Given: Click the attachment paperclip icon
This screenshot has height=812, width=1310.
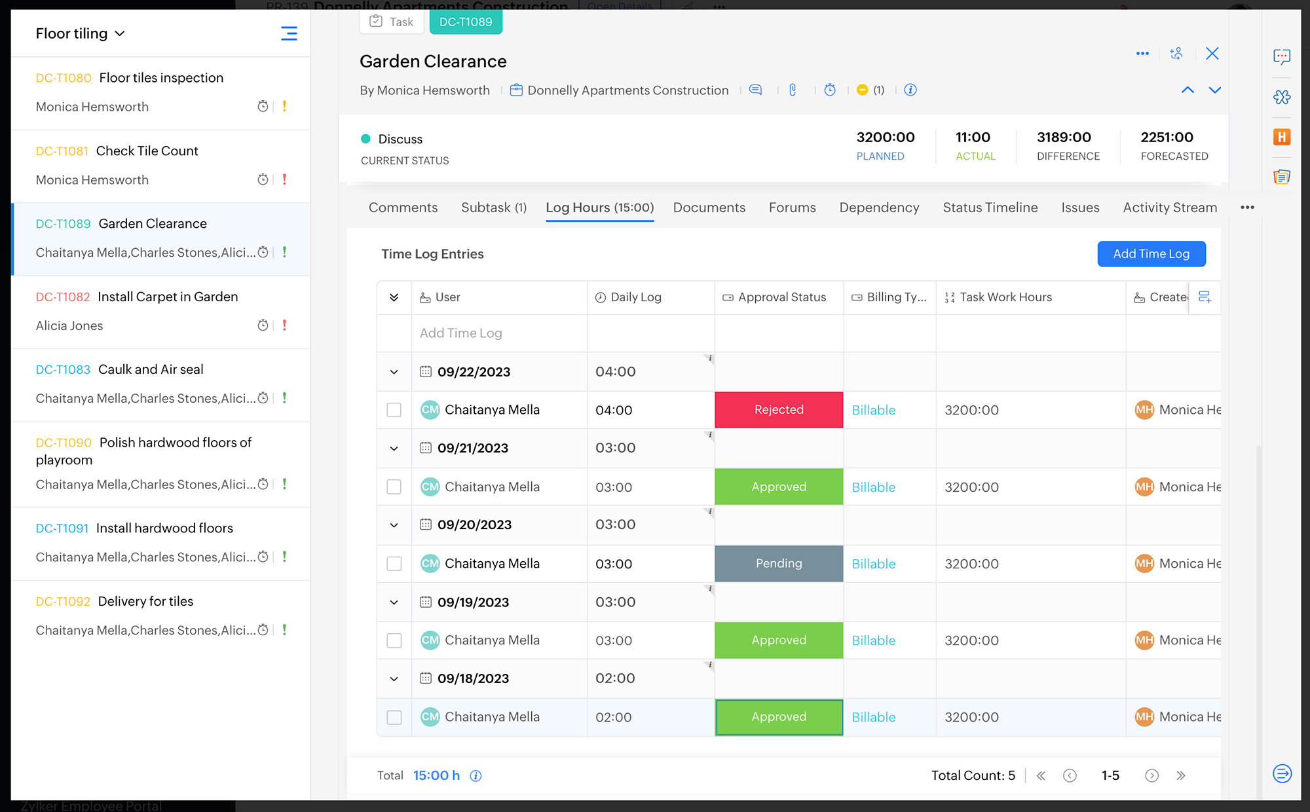Looking at the screenshot, I should 793,90.
